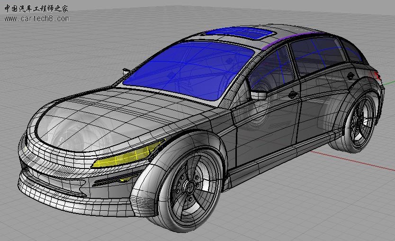
Task: Select the front door handle
Action: [x=293, y=95]
